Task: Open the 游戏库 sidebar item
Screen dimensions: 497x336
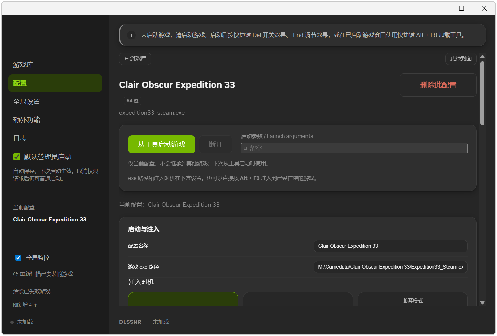Action: [x=55, y=65]
